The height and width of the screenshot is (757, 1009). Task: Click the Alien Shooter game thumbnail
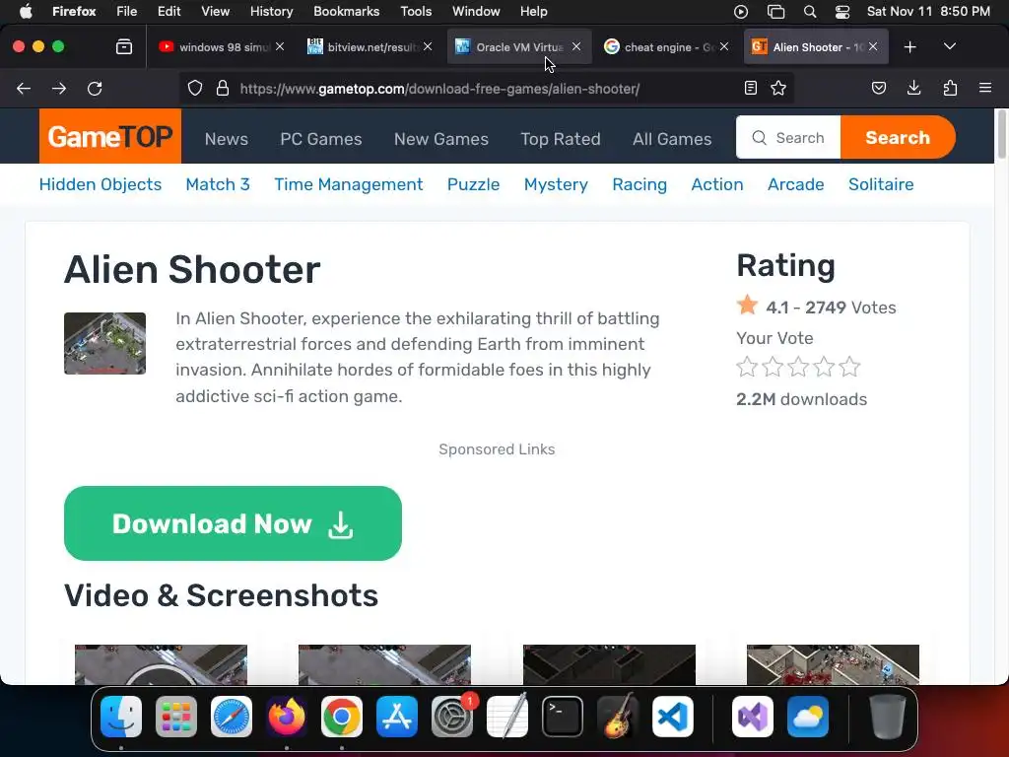tap(104, 343)
